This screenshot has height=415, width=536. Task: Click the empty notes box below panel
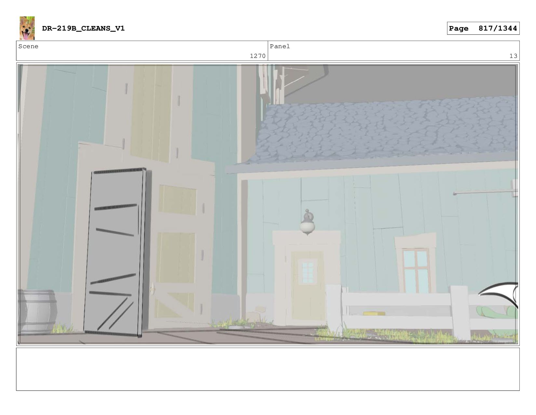pyautogui.click(x=268, y=369)
